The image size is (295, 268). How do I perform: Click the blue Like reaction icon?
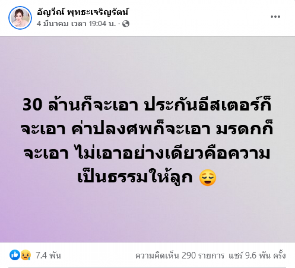point(15,255)
